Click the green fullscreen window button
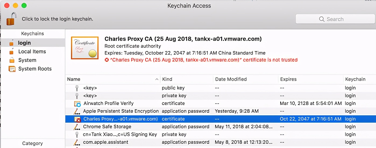376x148 pixels. 24,6
